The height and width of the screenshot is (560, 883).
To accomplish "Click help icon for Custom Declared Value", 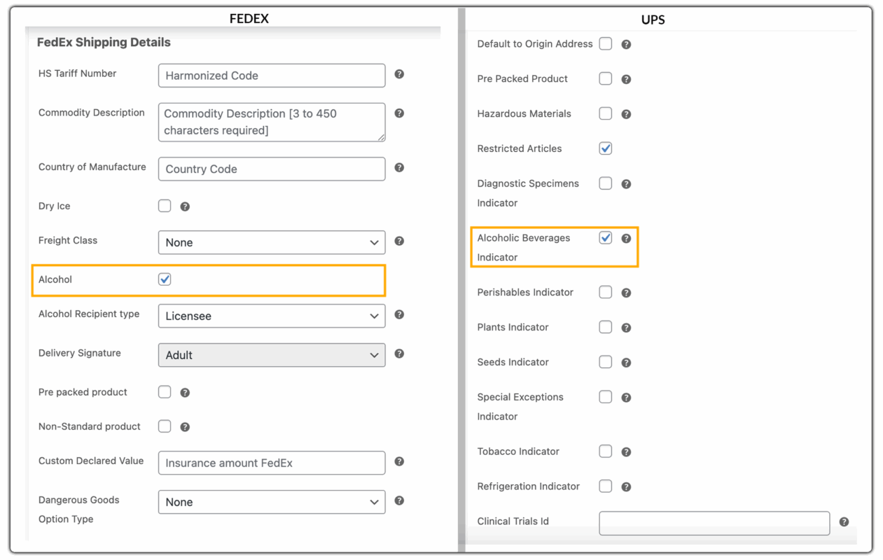I will pyautogui.click(x=399, y=462).
